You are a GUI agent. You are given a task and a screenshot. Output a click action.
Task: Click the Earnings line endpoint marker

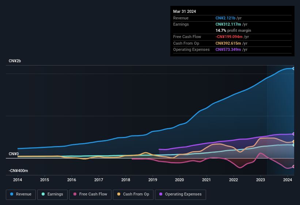click(293, 145)
